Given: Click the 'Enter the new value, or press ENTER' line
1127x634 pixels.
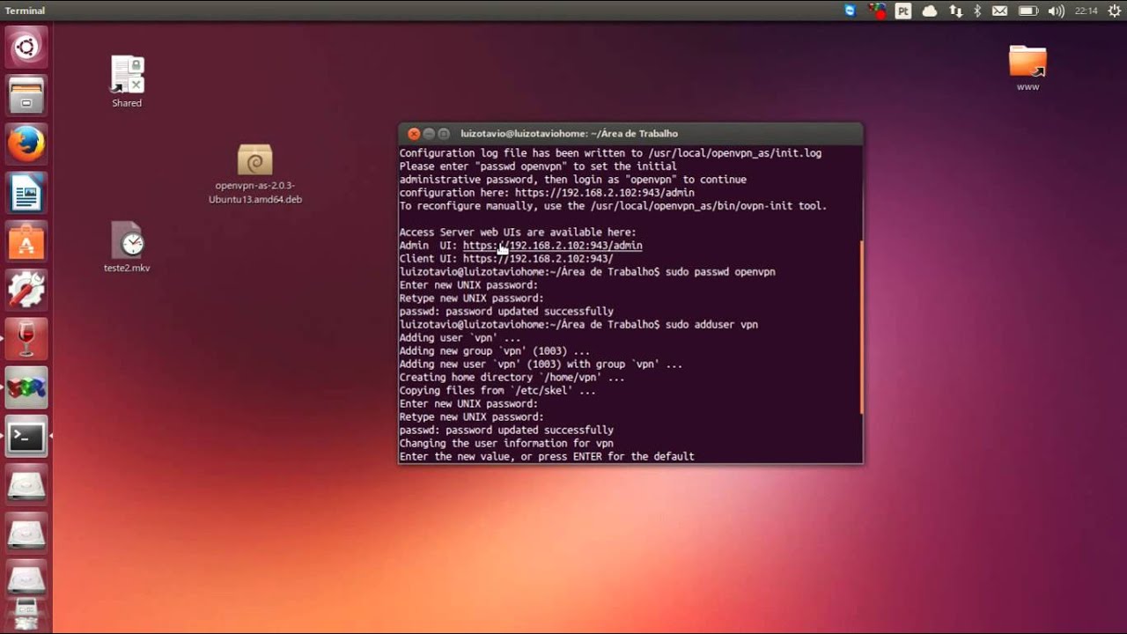Looking at the screenshot, I should 547,457.
